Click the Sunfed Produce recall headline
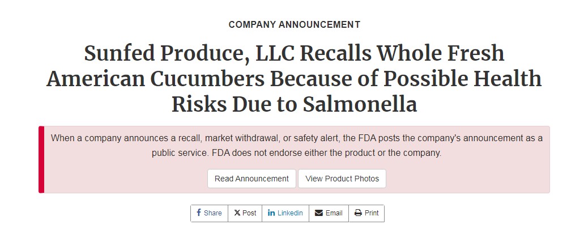Viewport: 584px width, 233px height. [x=294, y=79]
